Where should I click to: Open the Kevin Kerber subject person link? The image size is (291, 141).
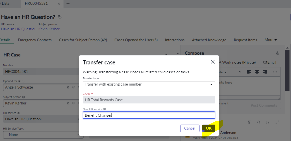coord(49,29)
